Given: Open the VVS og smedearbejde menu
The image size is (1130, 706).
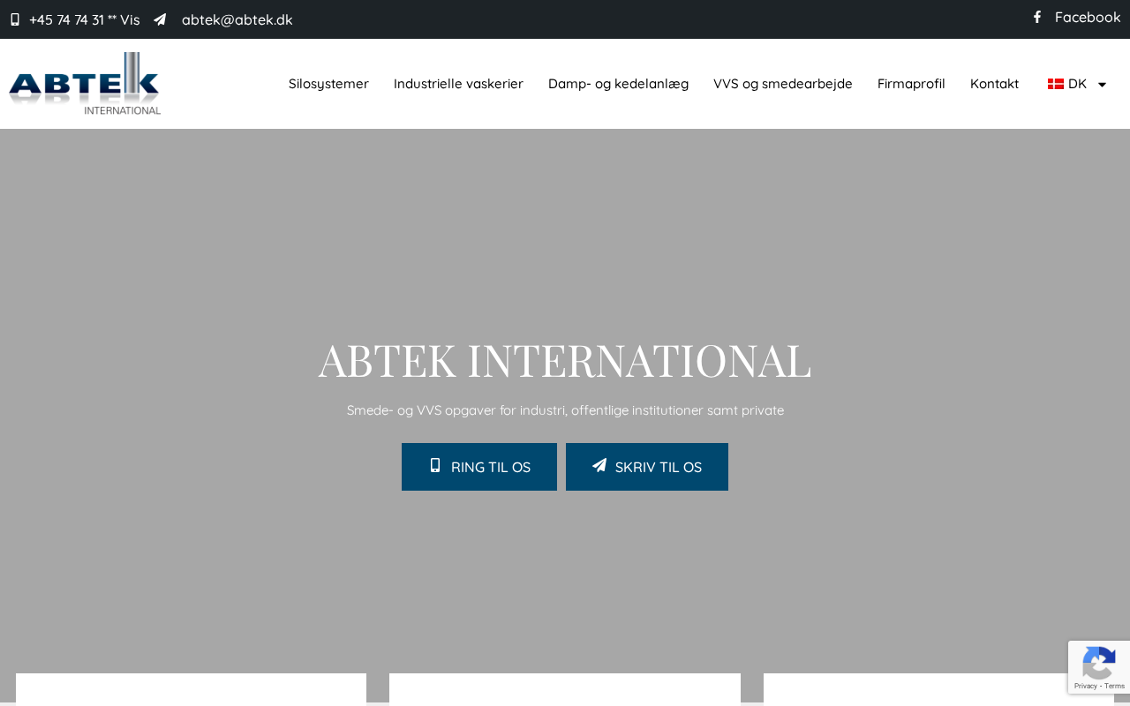Looking at the screenshot, I should [x=783, y=84].
